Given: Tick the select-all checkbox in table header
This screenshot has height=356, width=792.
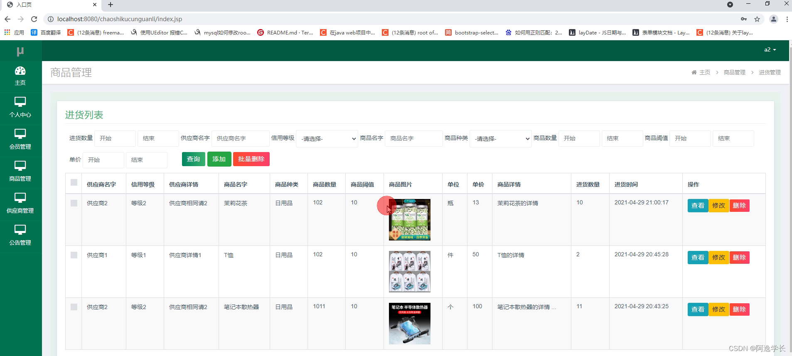Looking at the screenshot, I should (x=74, y=182).
